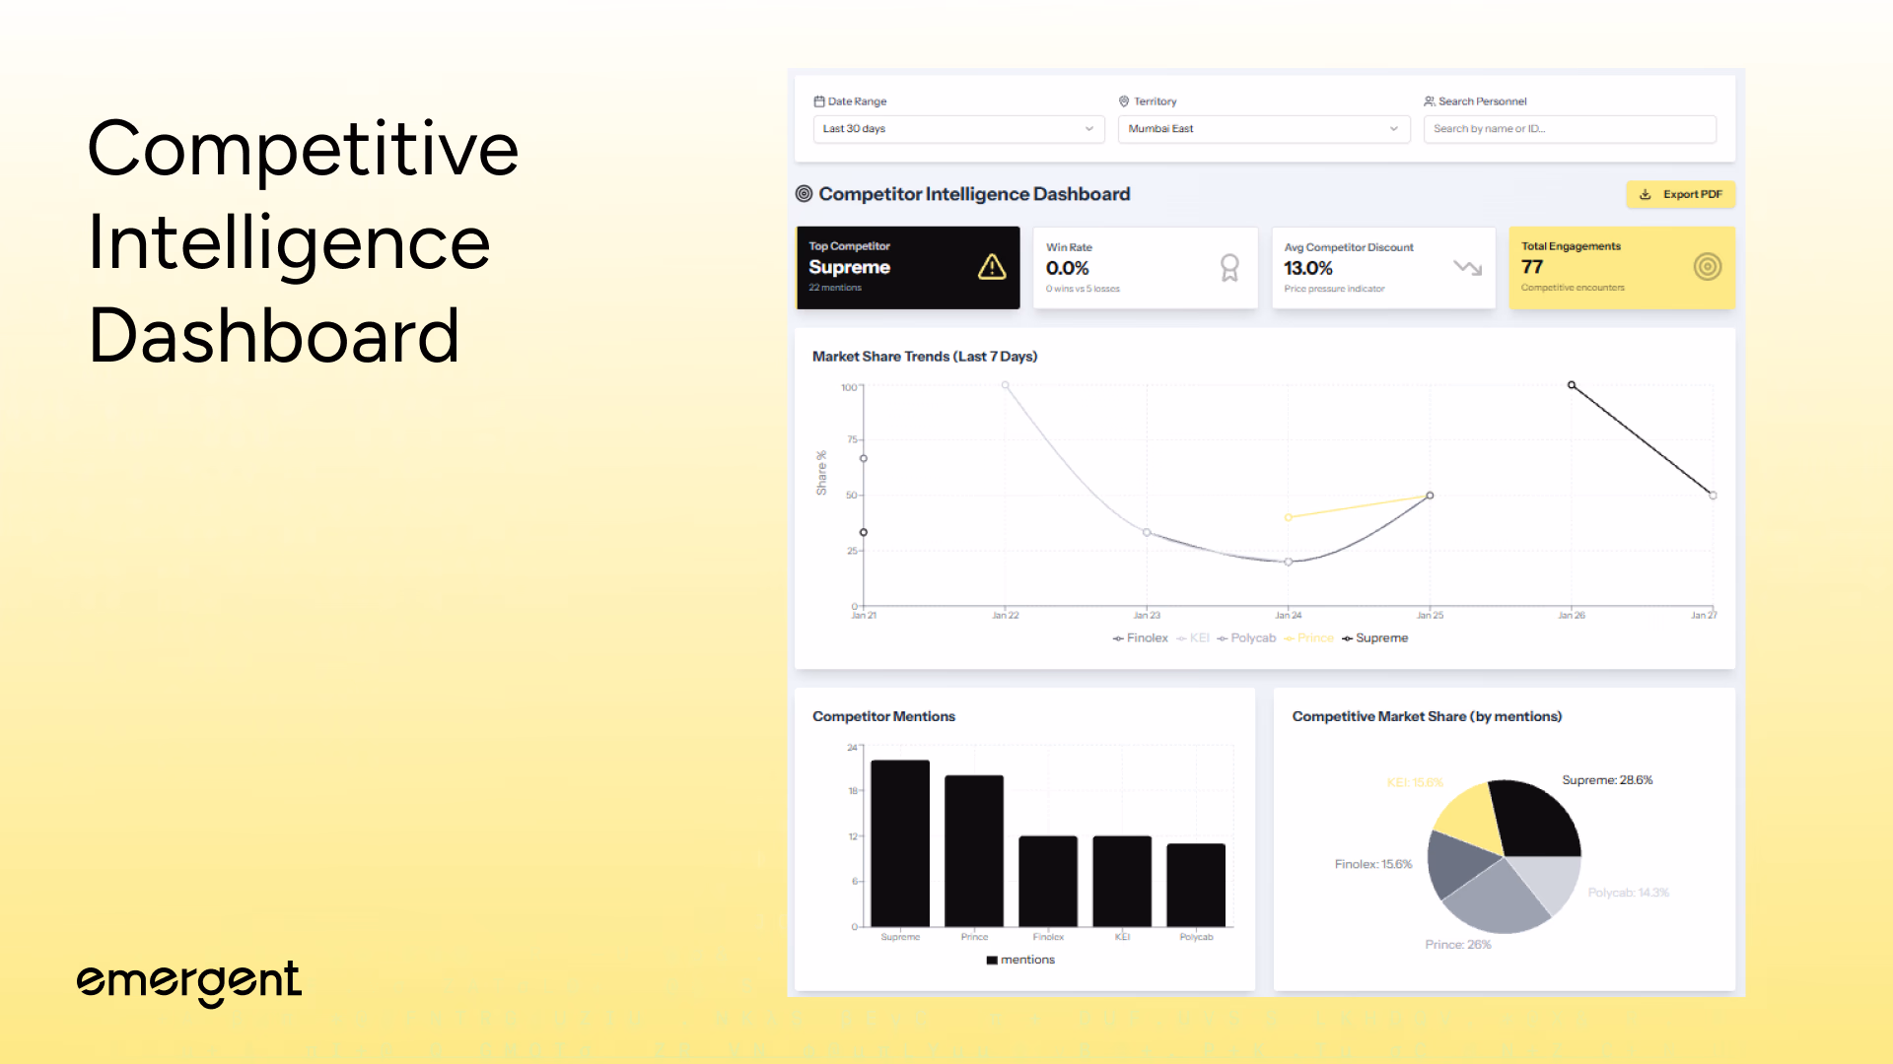1893x1064 pixels.
Task: Click the people icon beside Search Personnel
Action: pyautogui.click(x=1429, y=101)
